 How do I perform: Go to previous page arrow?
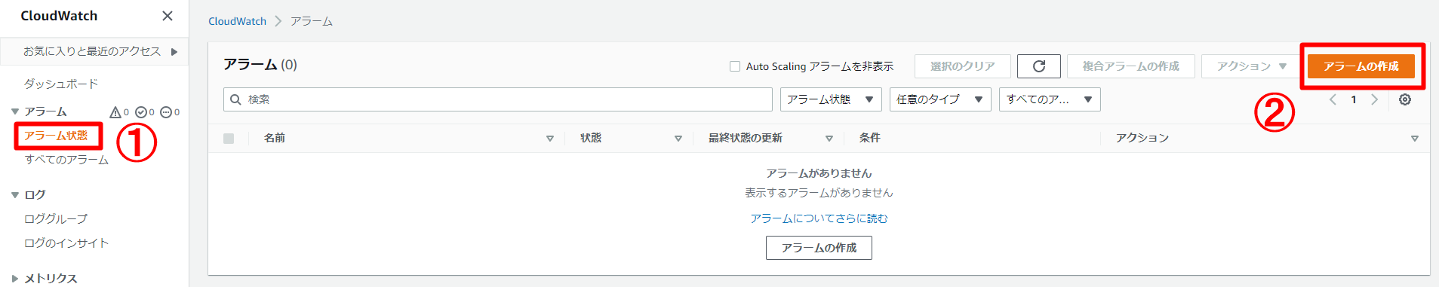[x=1333, y=99]
